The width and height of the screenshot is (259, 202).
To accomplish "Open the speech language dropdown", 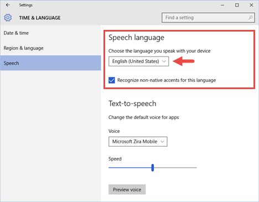I will (x=138, y=61).
